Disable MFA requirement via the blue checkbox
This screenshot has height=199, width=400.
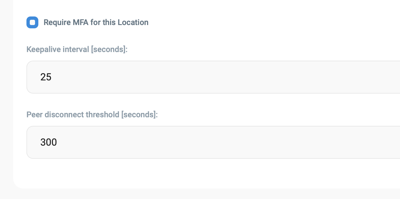32,22
